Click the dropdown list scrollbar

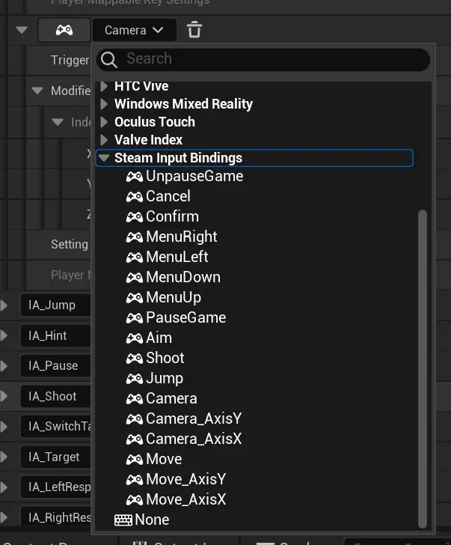point(422,368)
